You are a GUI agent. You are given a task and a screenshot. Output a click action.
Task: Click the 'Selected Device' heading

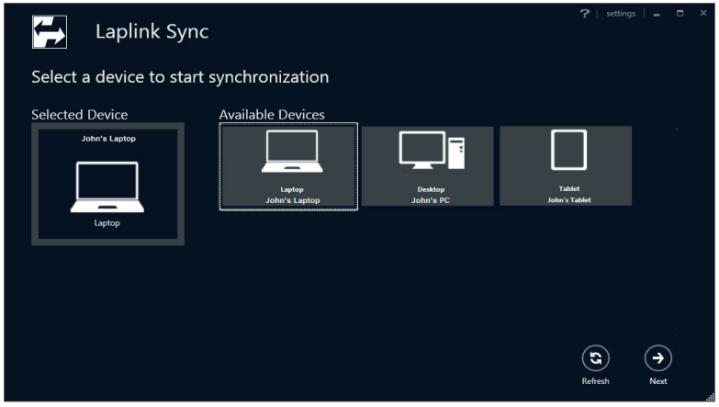tap(79, 114)
